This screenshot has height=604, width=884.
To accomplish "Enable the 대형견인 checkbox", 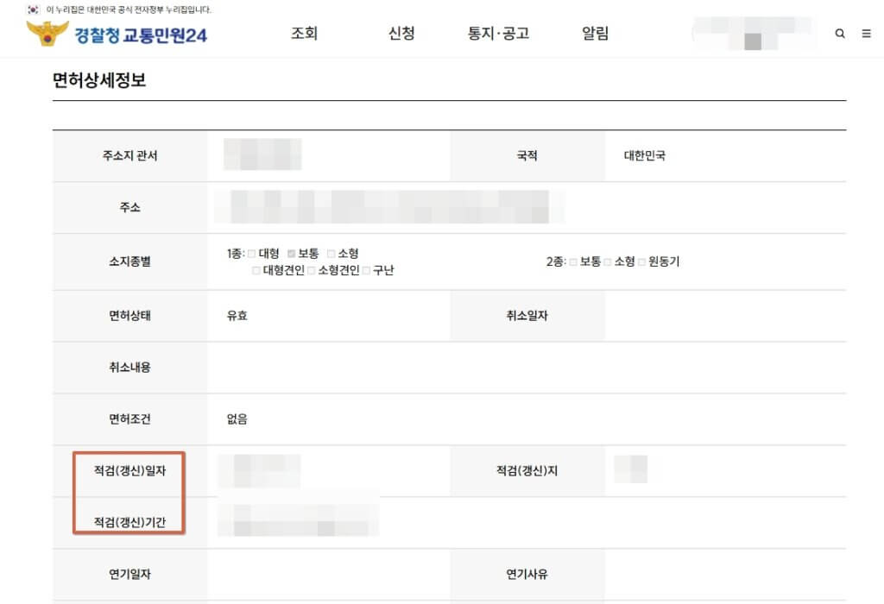I will pyautogui.click(x=257, y=269).
